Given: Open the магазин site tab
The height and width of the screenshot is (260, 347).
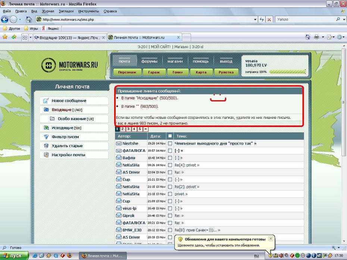Looking at the screenshot, I should (x=175, y=60).
